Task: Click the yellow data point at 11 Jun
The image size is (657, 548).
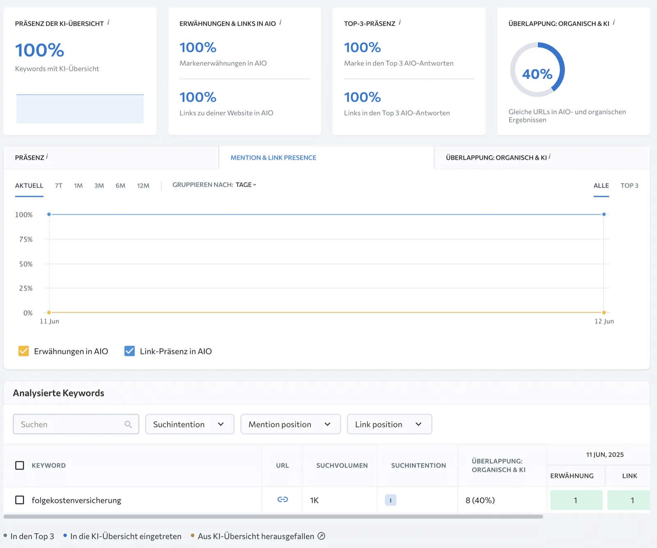Action: click(49, 313)
